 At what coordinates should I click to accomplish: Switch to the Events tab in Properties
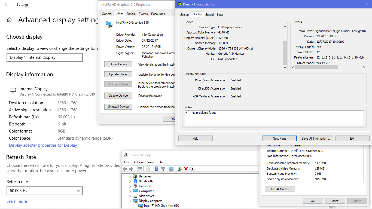[x=143, y=14]
